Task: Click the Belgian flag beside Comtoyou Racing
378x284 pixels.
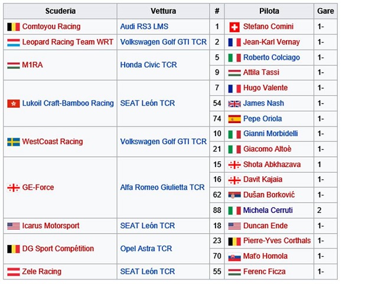Action: pyautogui.click(x=14, y=27)
